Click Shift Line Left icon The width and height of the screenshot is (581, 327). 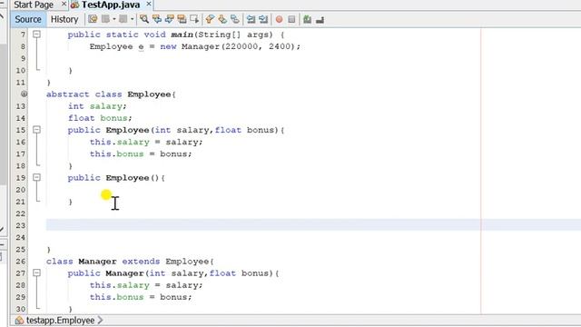(251, 19)
